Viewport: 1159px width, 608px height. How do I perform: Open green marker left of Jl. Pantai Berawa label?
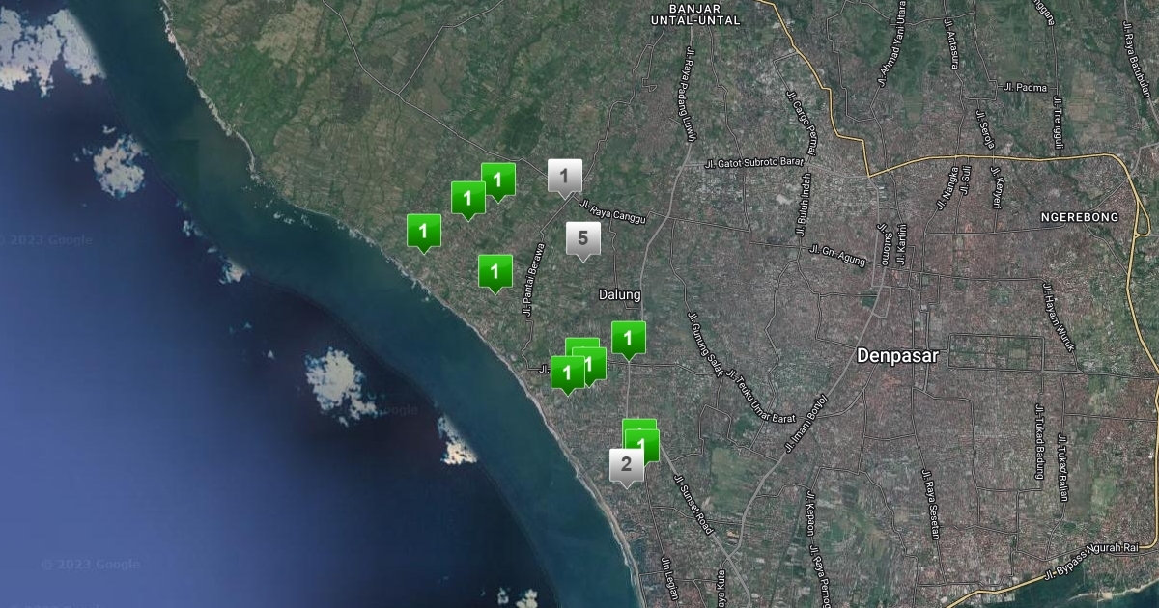pyautogui.click(x=495, y=271)
